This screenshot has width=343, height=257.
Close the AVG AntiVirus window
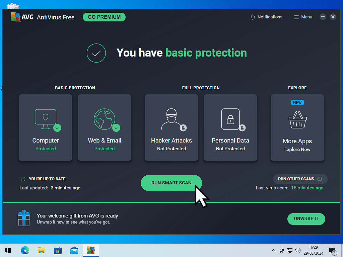pos(333,17)
